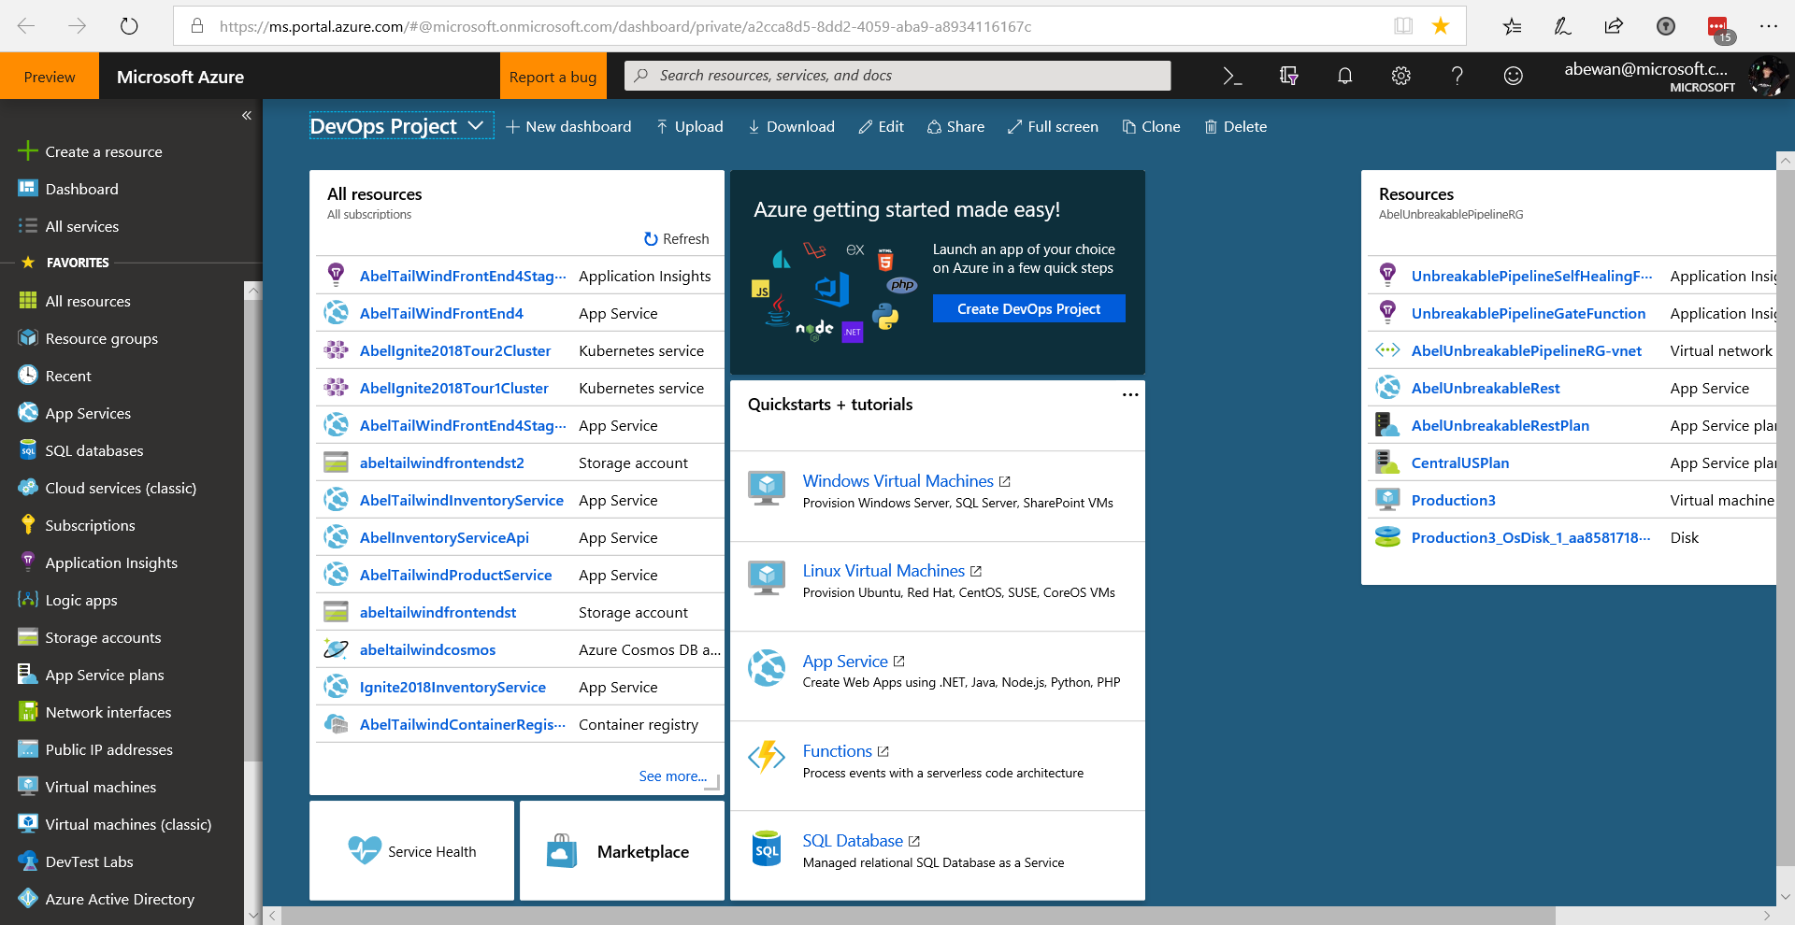Click the Search resources, services, and docs box

tap(897, 76)
